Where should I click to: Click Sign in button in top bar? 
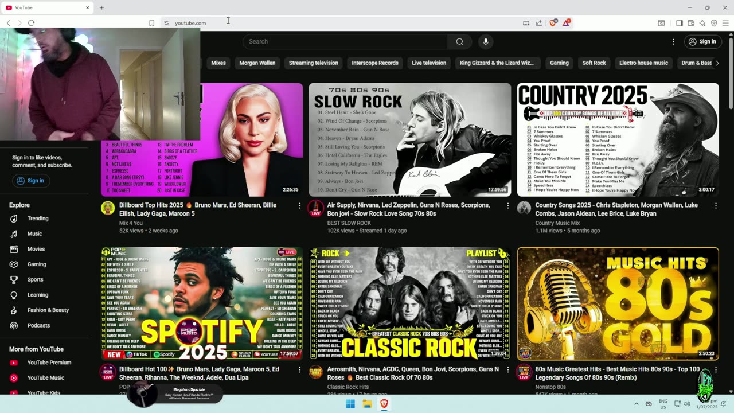702,41
